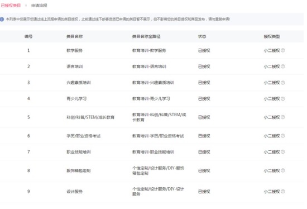Click the 状态 column header
307x209 pixels.
pos(202,36)
